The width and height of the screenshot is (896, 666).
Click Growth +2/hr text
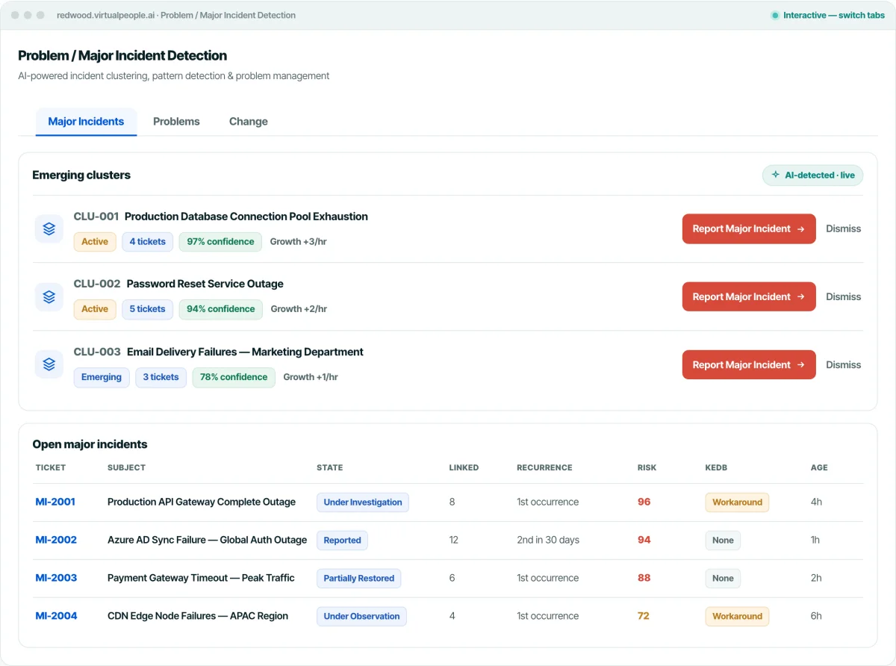[299, 309]
